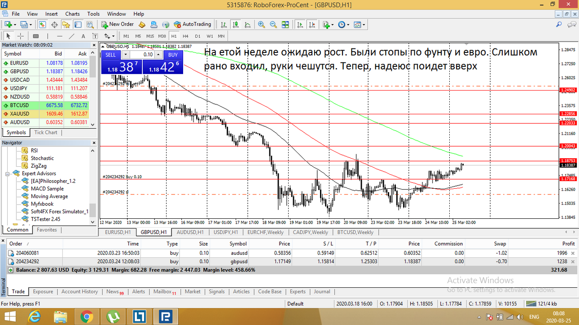Toggle chart auto scroll
Screen dimensions: 579x325
pyautogui.click(x=300, y=25)
